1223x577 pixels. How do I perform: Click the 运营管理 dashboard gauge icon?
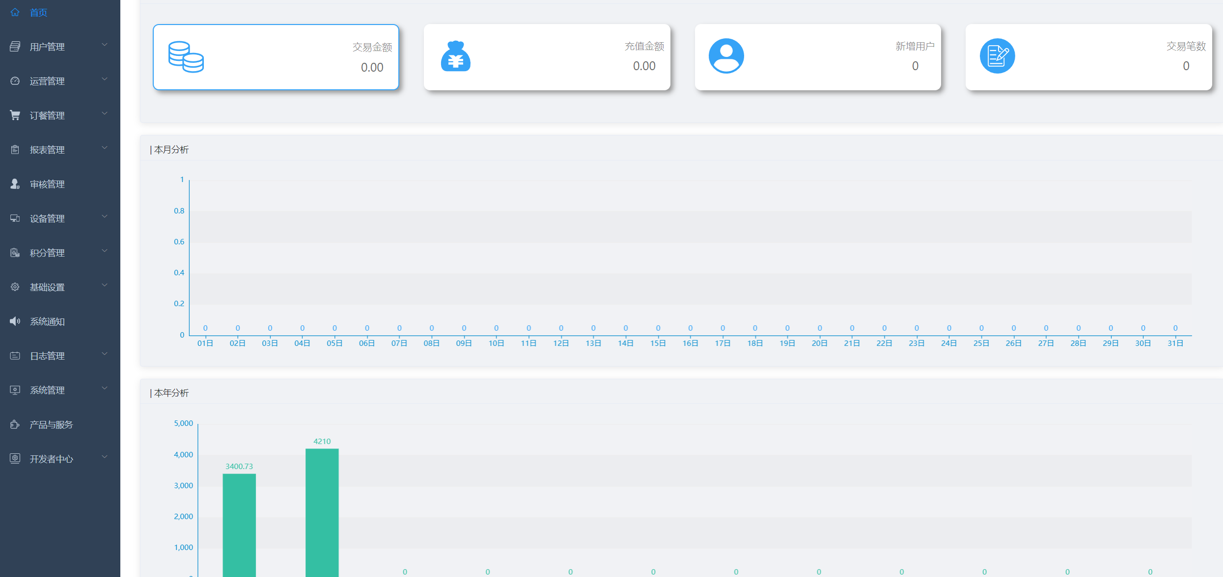(15, 81)
